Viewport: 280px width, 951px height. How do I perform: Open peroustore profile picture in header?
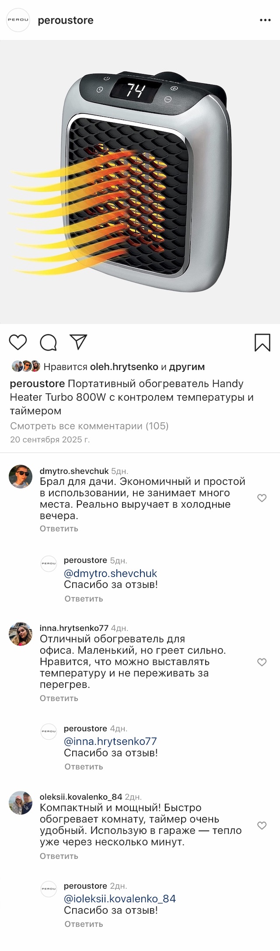click(18, 20)
